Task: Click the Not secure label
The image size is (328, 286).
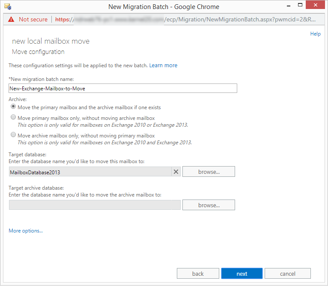Action: (x=33, y=19)
